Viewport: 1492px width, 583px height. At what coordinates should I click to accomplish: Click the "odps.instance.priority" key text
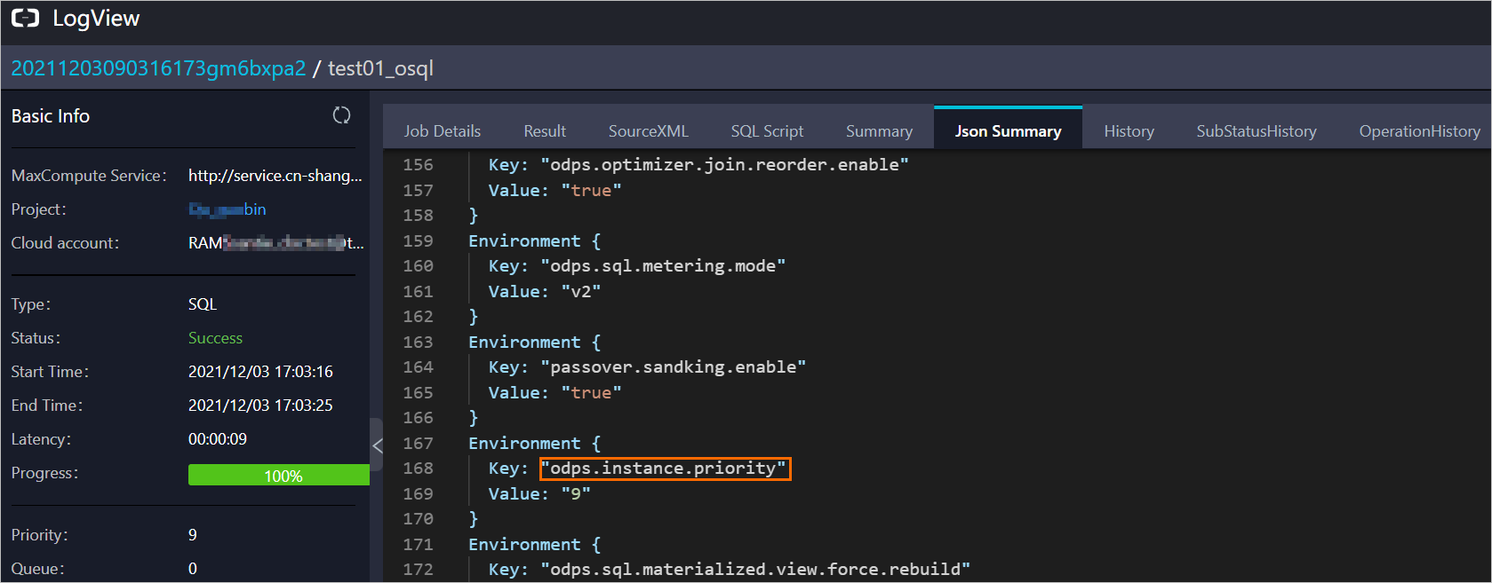(664, 469)
